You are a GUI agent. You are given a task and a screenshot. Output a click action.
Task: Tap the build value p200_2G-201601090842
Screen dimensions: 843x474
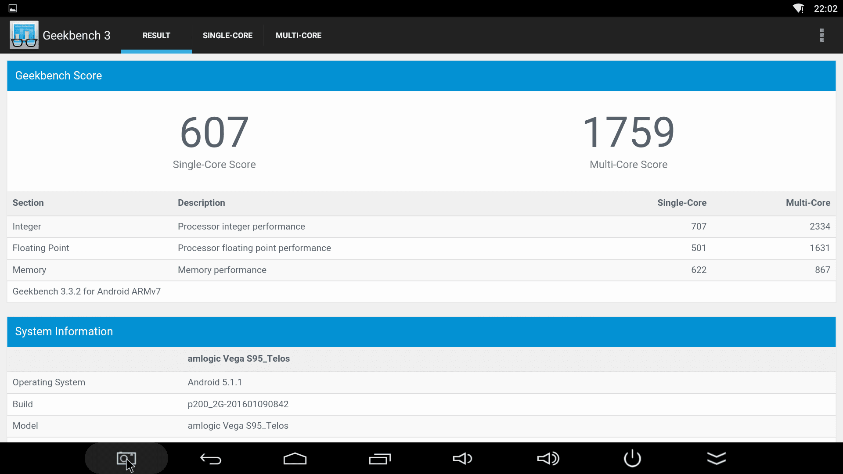238,404
